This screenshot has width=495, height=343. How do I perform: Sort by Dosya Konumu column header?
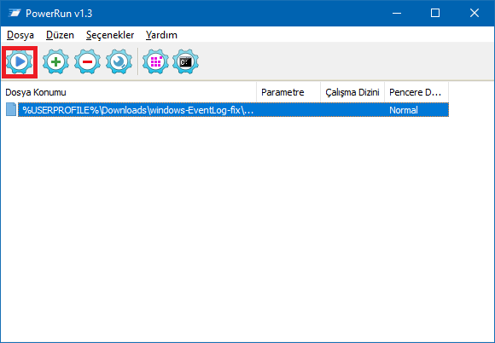pyautogui.click(x=129, y=92)
